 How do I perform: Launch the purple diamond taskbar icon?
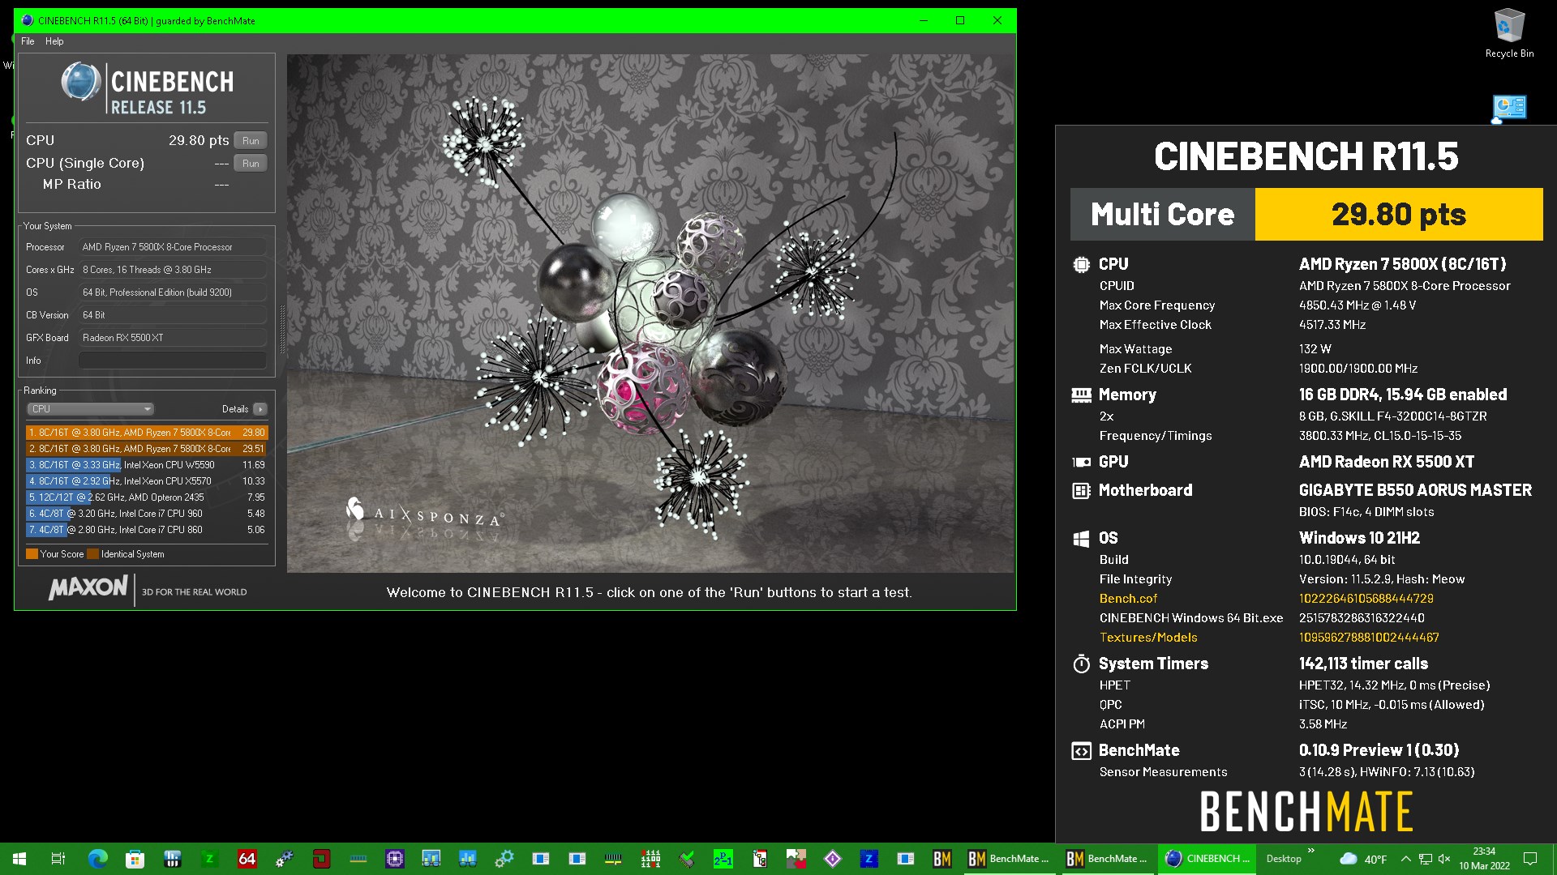point(832,859)
